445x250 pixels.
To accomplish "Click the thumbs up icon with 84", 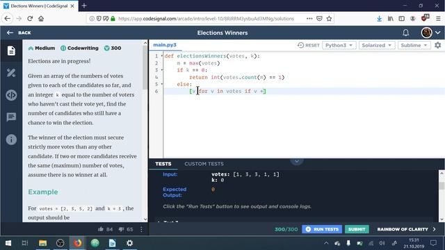I will 100,229.
